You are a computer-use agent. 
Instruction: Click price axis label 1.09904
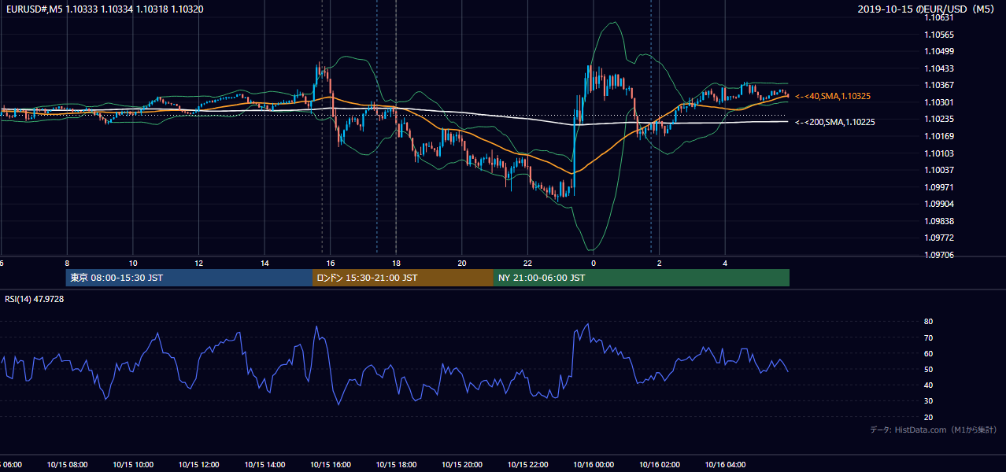(x=939, y=204)
